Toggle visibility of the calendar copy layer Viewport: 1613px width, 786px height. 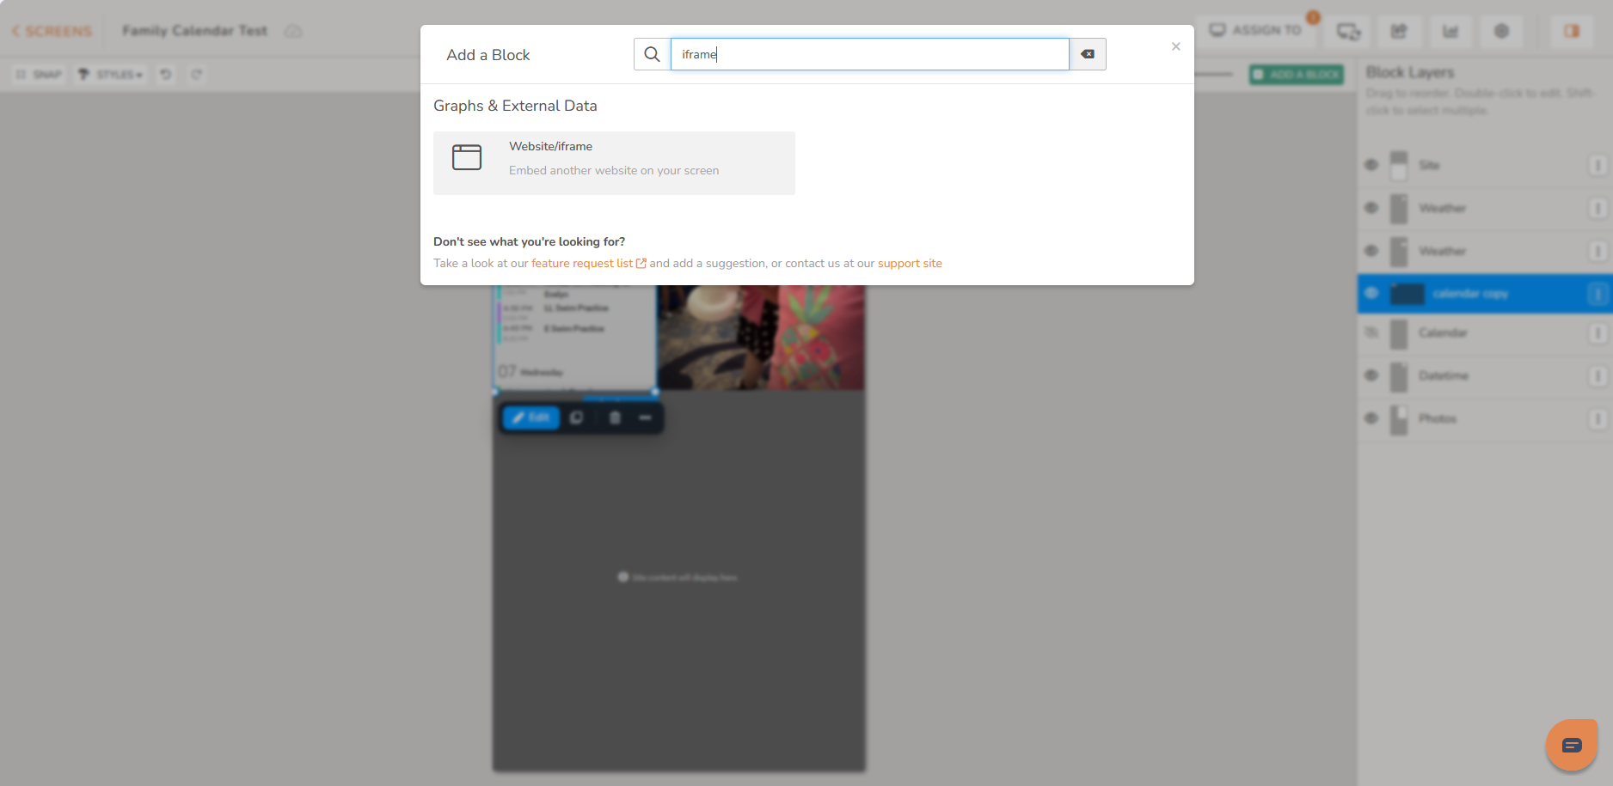[x=1371, y=293]
